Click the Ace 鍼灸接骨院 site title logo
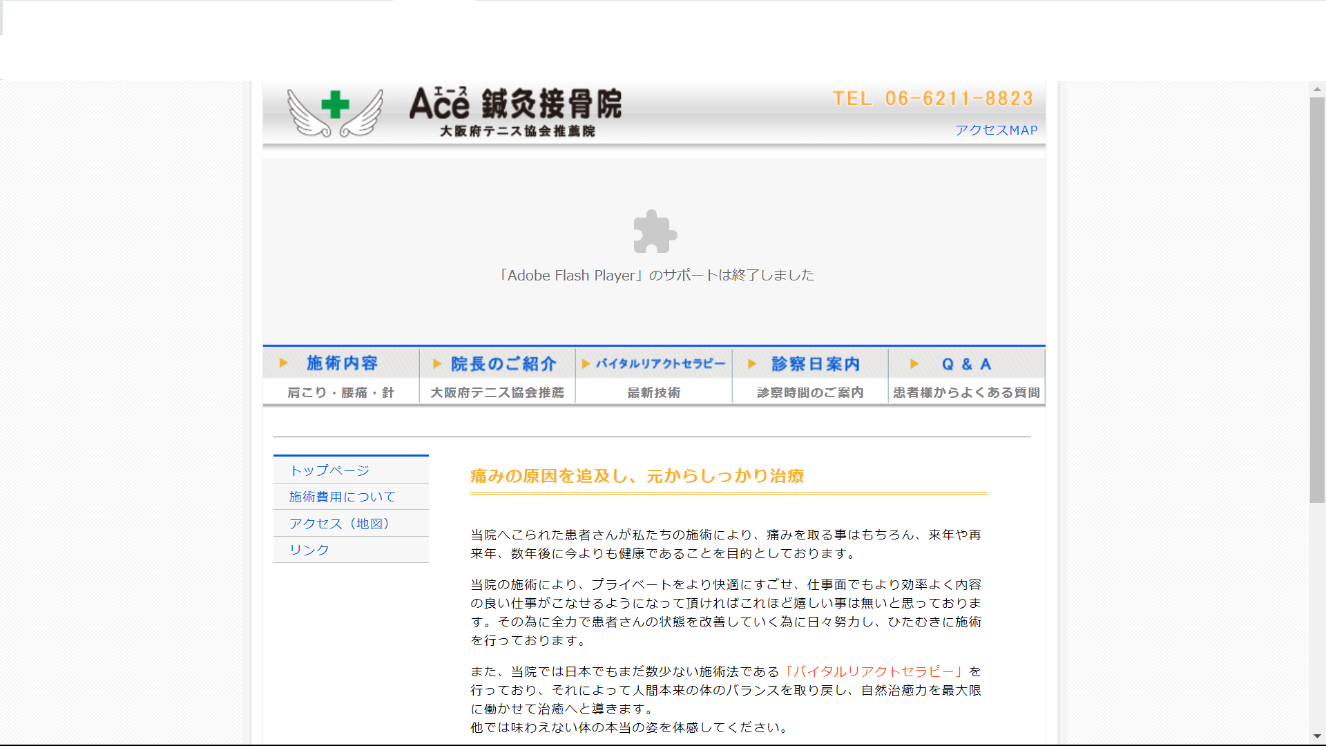Screen dimensions: 1326x746 pos(515,112)
